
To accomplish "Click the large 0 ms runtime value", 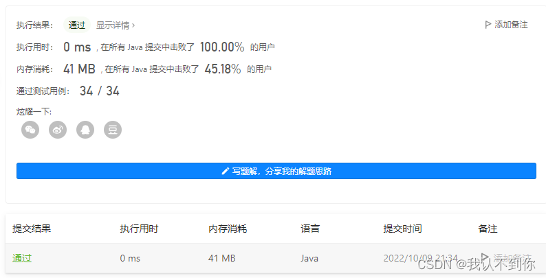I will 77,47.
